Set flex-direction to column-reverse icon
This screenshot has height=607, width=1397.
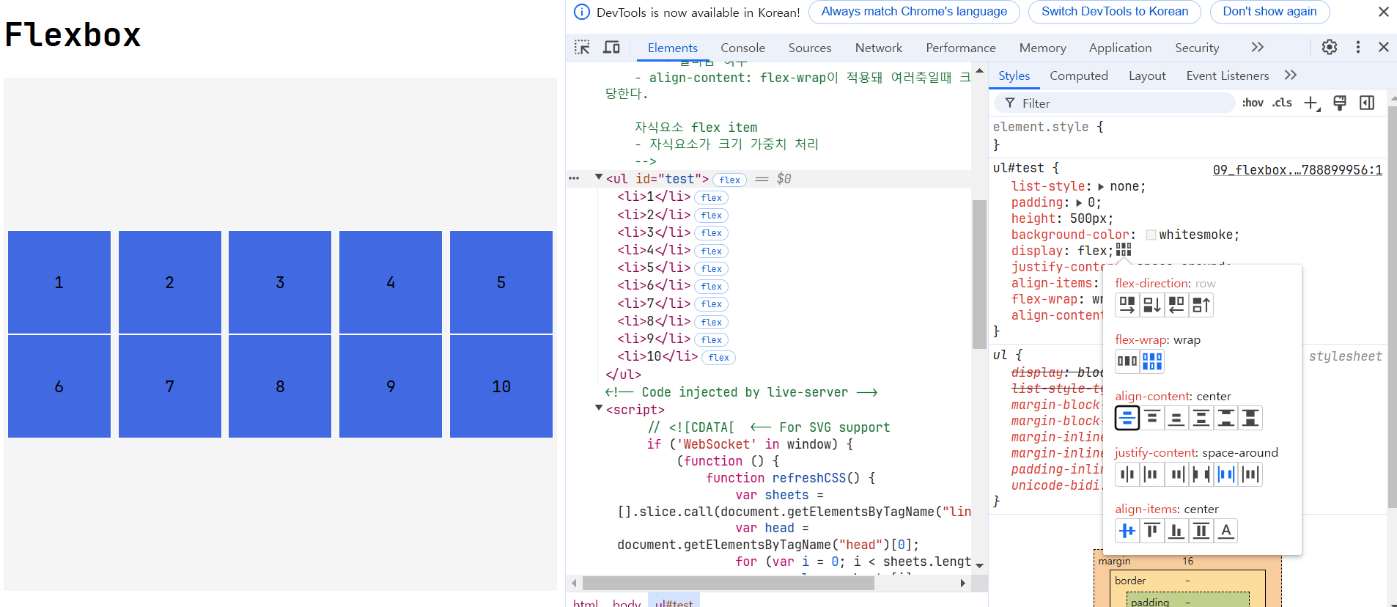click(1201, 304)
